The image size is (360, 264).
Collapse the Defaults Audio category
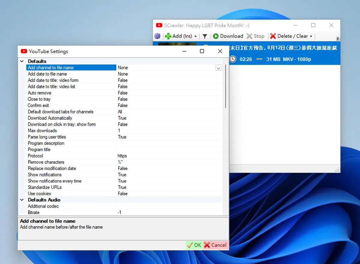[22, 200]
